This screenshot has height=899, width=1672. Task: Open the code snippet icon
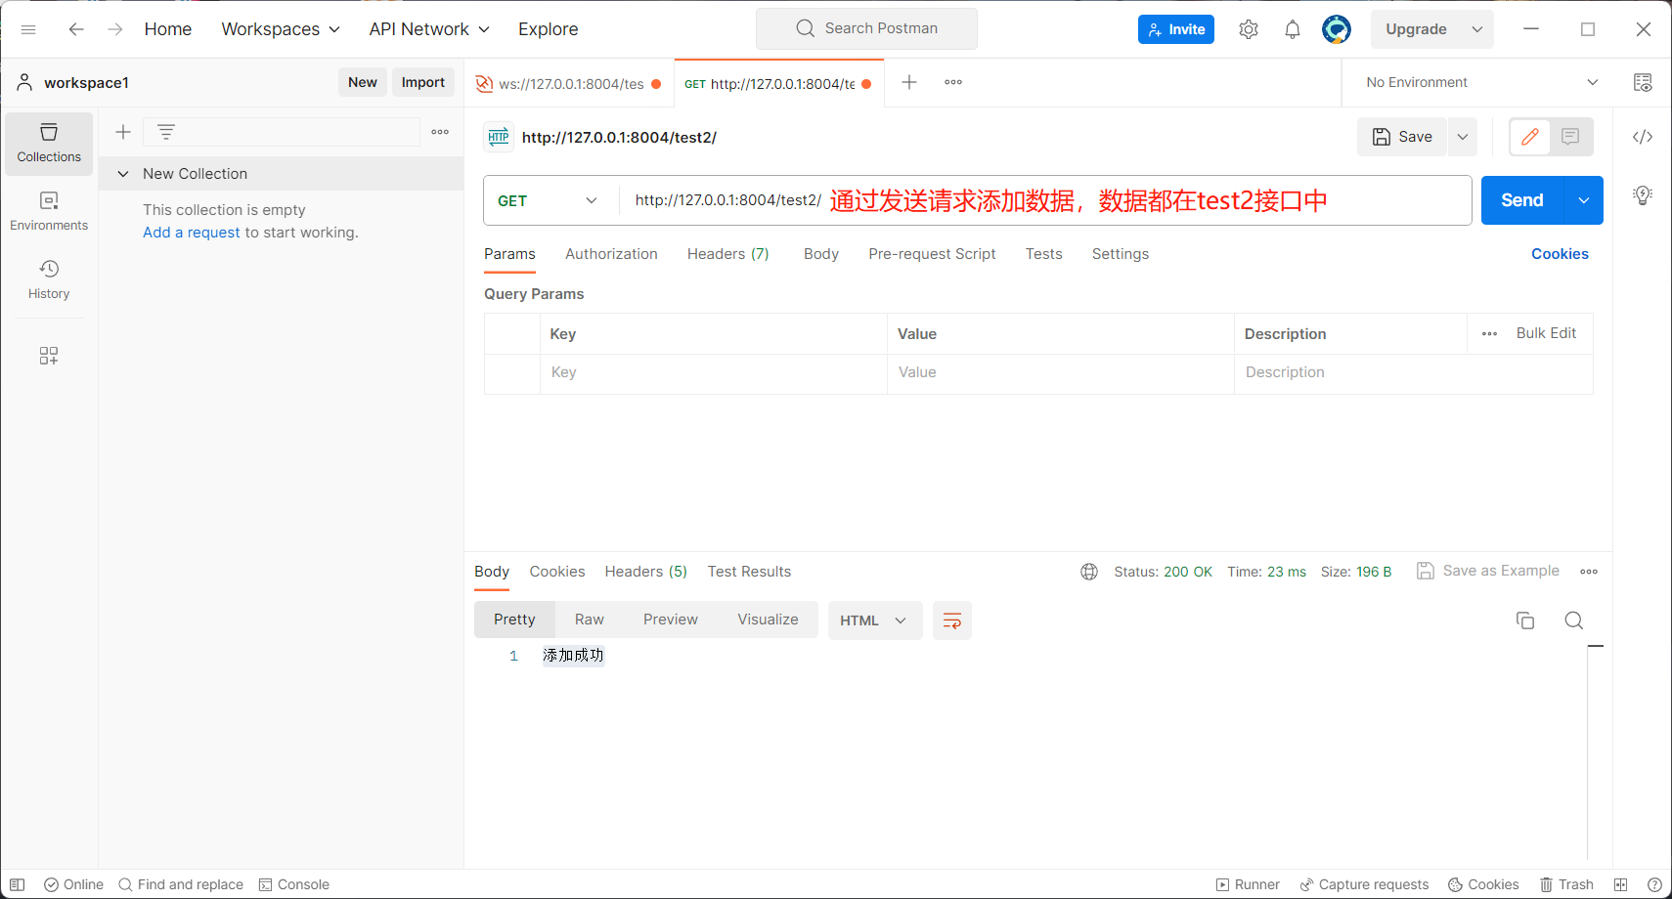tap(1643, 137)
